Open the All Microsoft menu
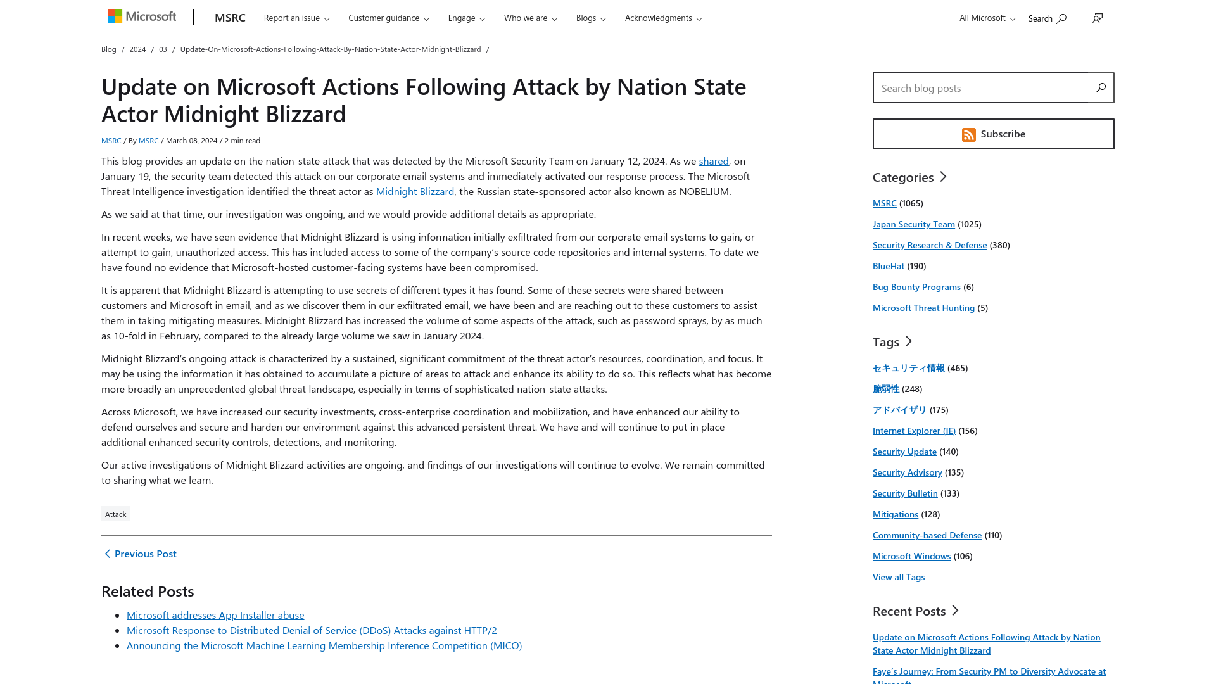This screenshot has width=1216, height=684. pyautogui.click(x=985, y=18)
